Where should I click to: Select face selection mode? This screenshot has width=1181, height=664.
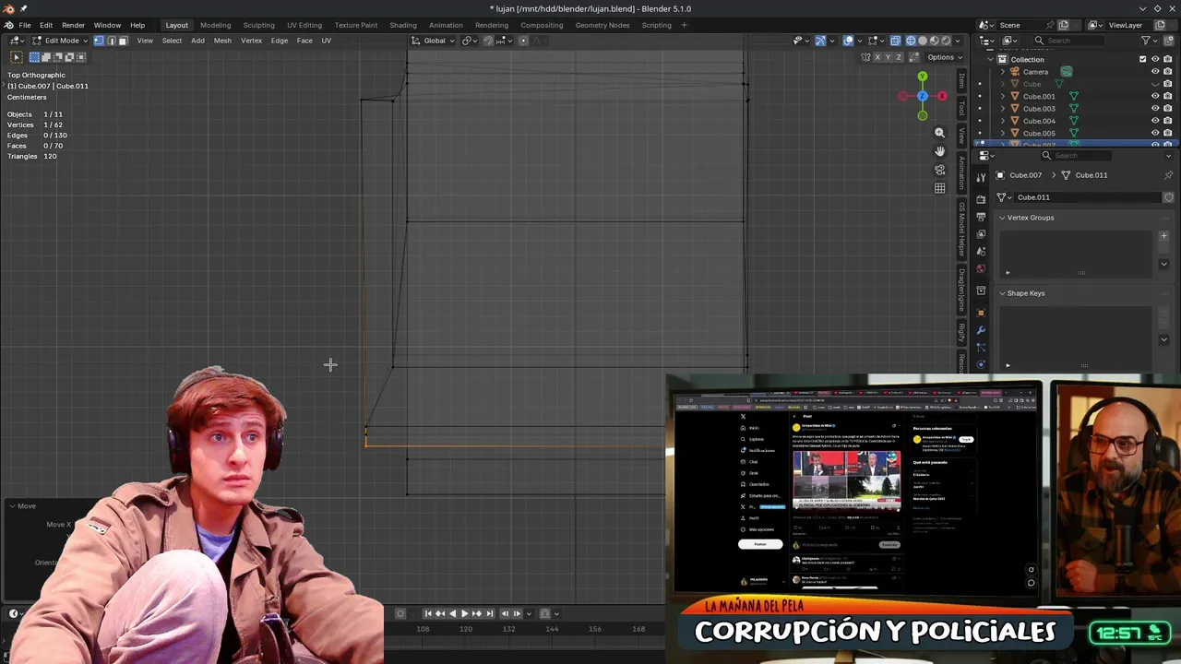point(123,41)
